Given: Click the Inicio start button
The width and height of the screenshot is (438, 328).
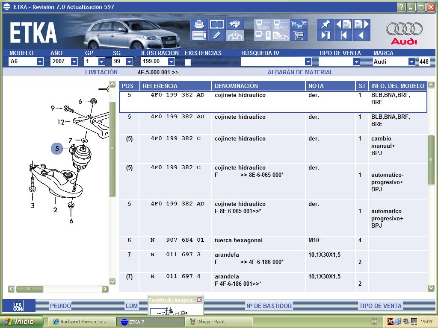Looking at the screenshot, I should 22,322.
